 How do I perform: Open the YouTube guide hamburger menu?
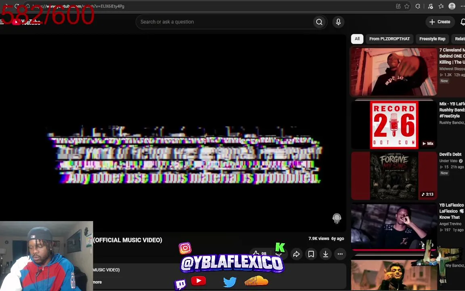pos(2,22)
